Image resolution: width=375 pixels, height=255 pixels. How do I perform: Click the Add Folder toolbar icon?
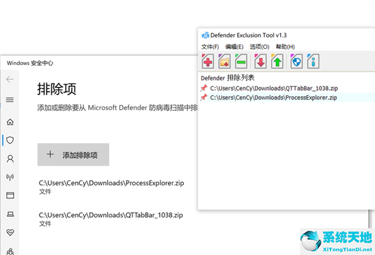pyautogui.click(x=224, y=61)
